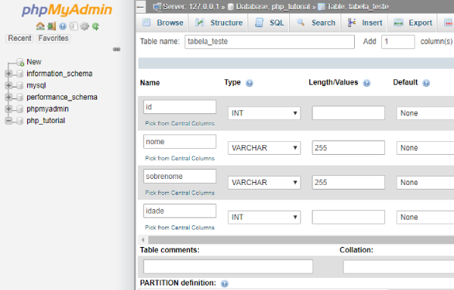Image resolution: width=454 pixels, height=290 pixels.
Task: Click the information_schema database icon
Action: coord(20,74)
